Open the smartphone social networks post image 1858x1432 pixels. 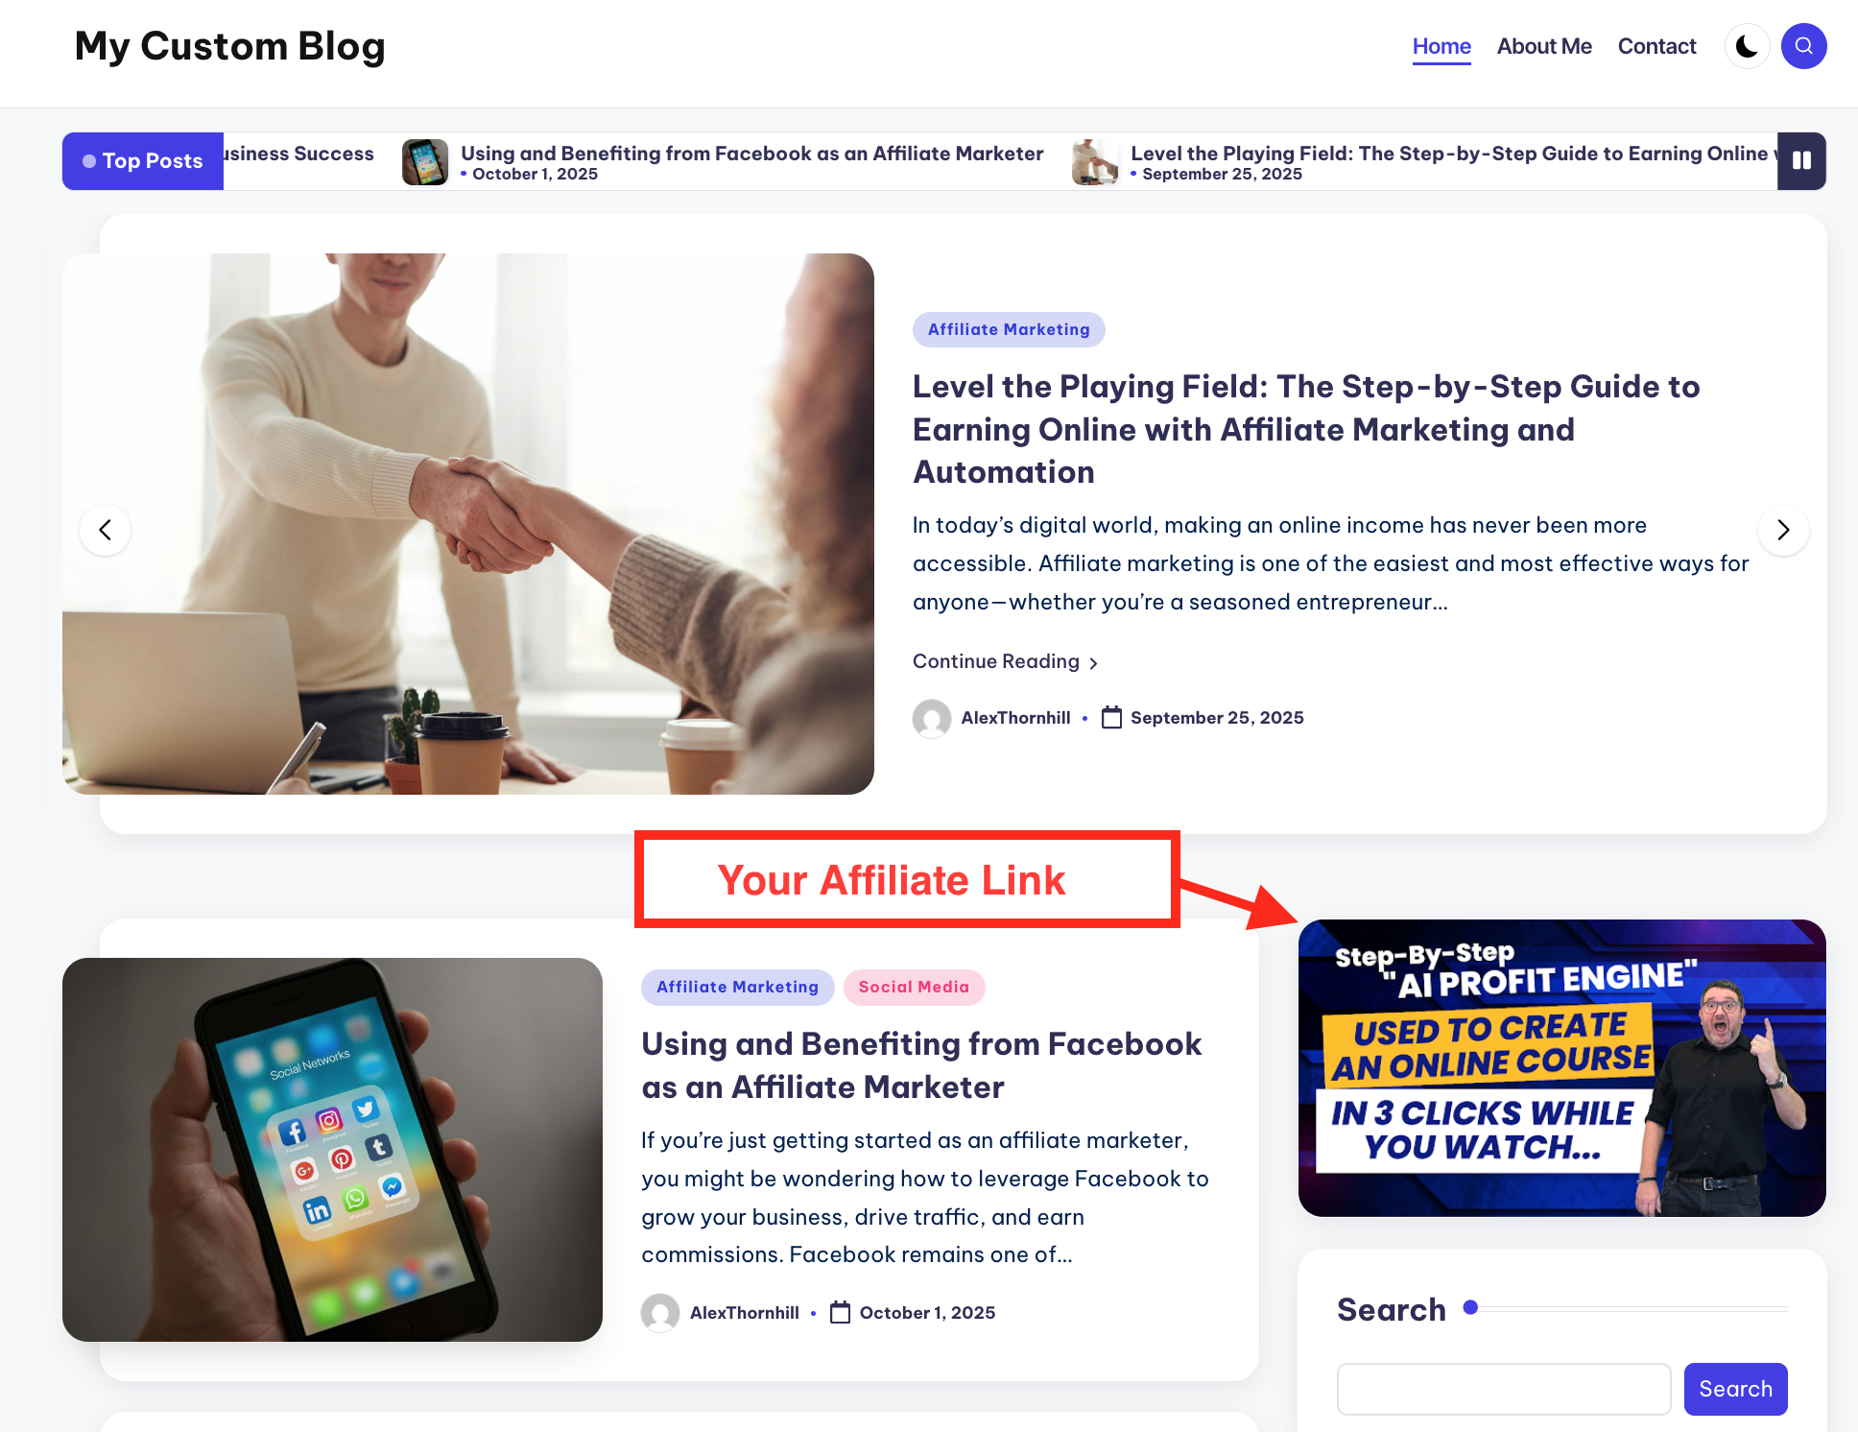tap(332, 1150)
